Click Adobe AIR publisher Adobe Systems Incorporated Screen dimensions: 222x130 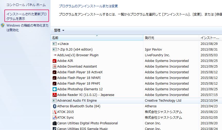(x=167, y=61)
